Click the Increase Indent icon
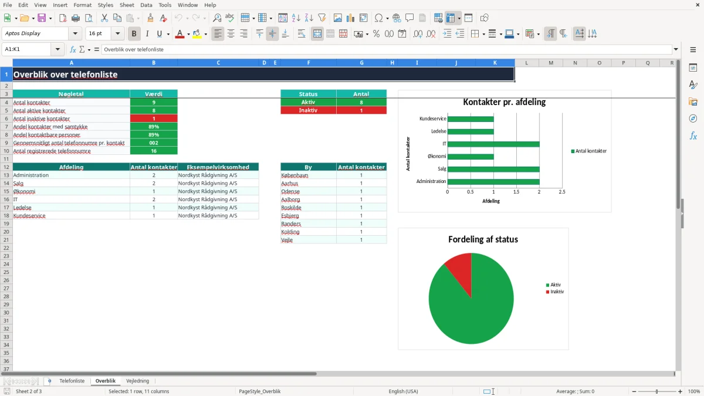The image size is (704, 396). point(448,34)
